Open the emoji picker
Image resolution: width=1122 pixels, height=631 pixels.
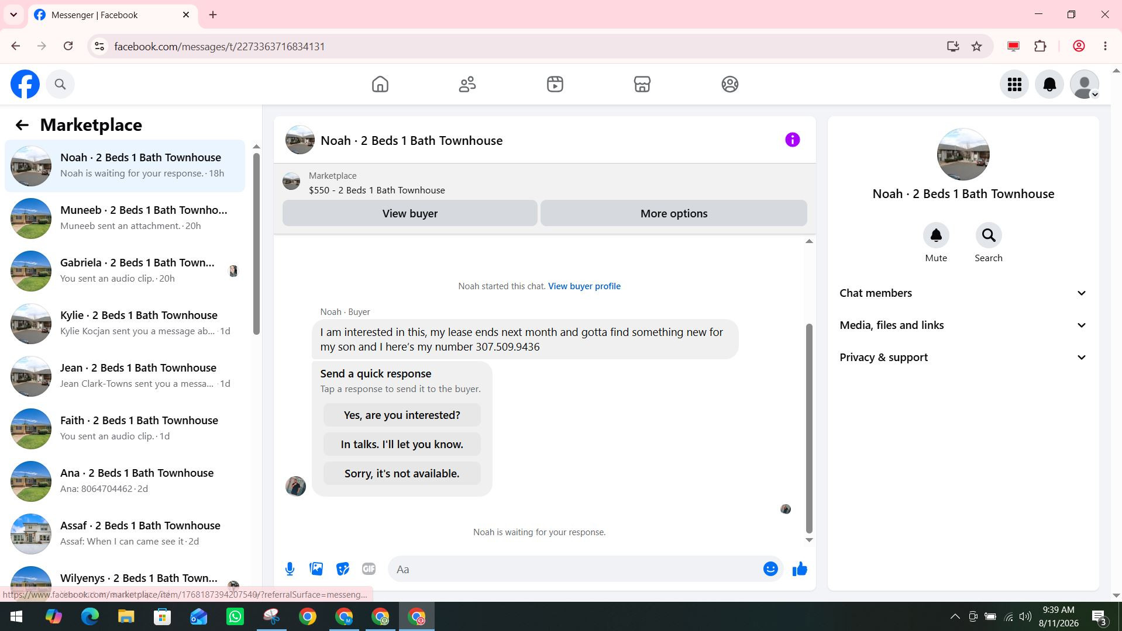[x=770, y=569]
